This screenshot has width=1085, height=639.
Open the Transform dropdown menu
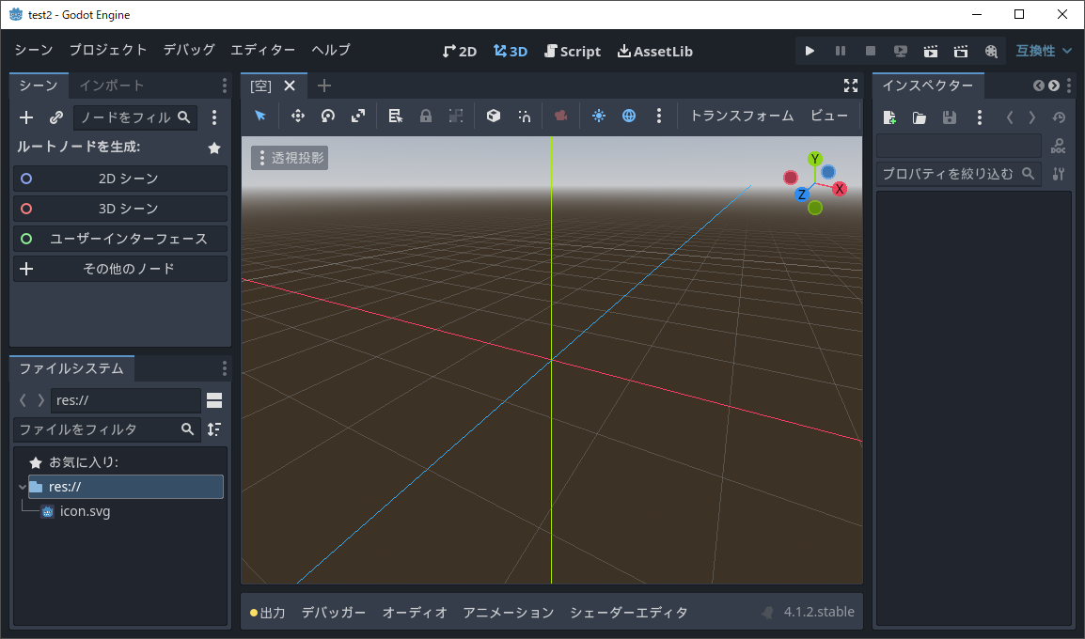click(x=742, y=116)
